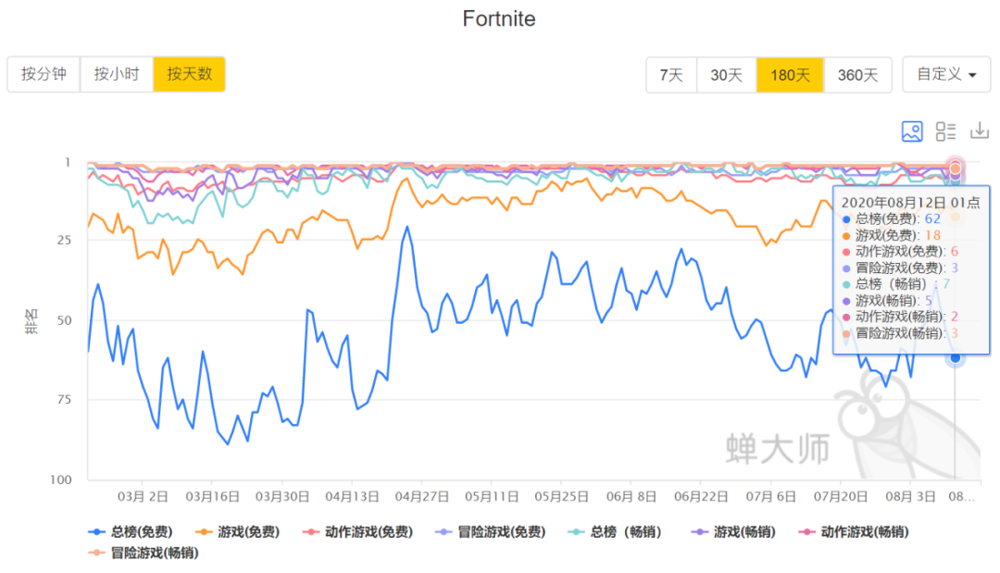This screenshot has height=573, width=1000.
Task: Click tooltip row 总榜(免费): 62
Action: click(x=891, y=218)
